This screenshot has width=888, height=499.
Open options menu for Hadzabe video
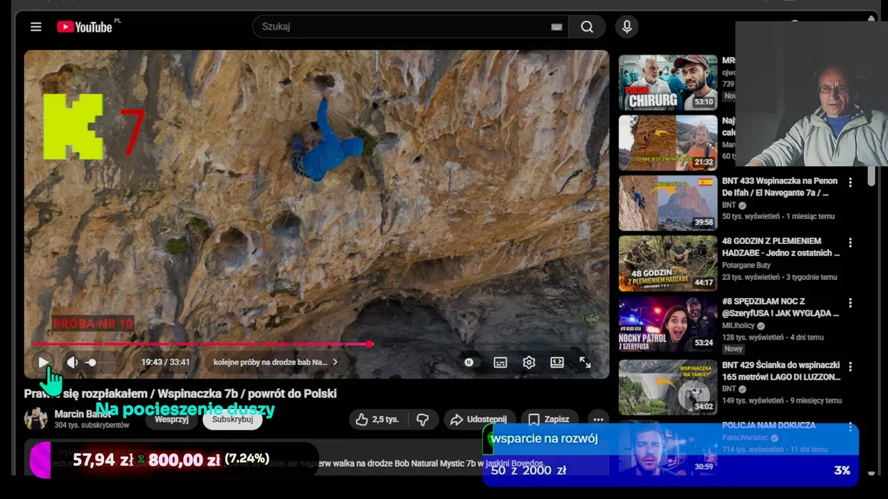(850, 243)
